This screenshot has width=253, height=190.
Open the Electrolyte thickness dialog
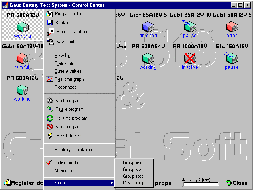(75, 150)
